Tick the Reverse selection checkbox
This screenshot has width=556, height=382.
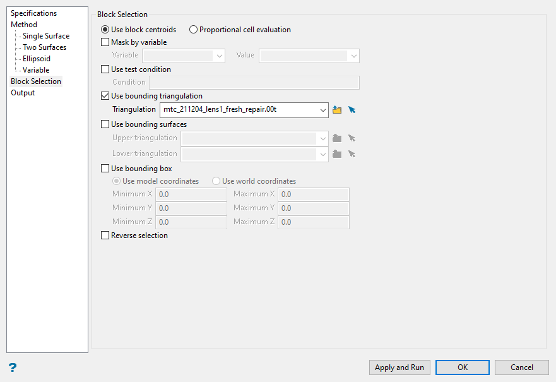(x=105, y=236)
